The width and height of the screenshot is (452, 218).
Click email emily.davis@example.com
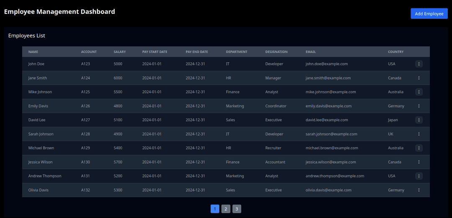pyautogui.click(x=329, y=106)
